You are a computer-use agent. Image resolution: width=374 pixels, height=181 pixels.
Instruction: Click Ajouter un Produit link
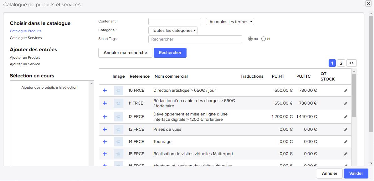point(25,57)
